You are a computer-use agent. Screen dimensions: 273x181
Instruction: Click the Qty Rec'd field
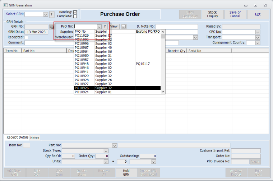[x=68, y=156]
